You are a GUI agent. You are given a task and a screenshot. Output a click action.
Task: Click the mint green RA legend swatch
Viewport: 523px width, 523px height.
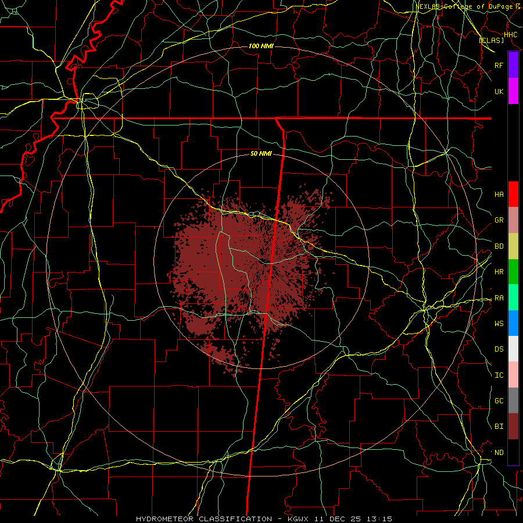513,298
